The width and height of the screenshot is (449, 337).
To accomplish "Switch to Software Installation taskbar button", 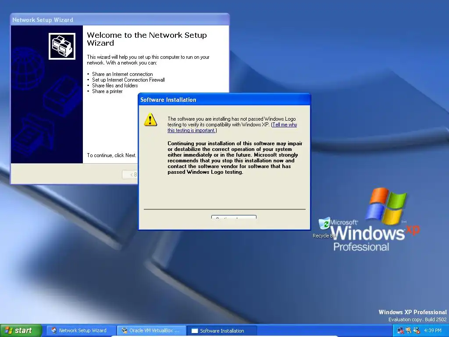I will [222, 331].
